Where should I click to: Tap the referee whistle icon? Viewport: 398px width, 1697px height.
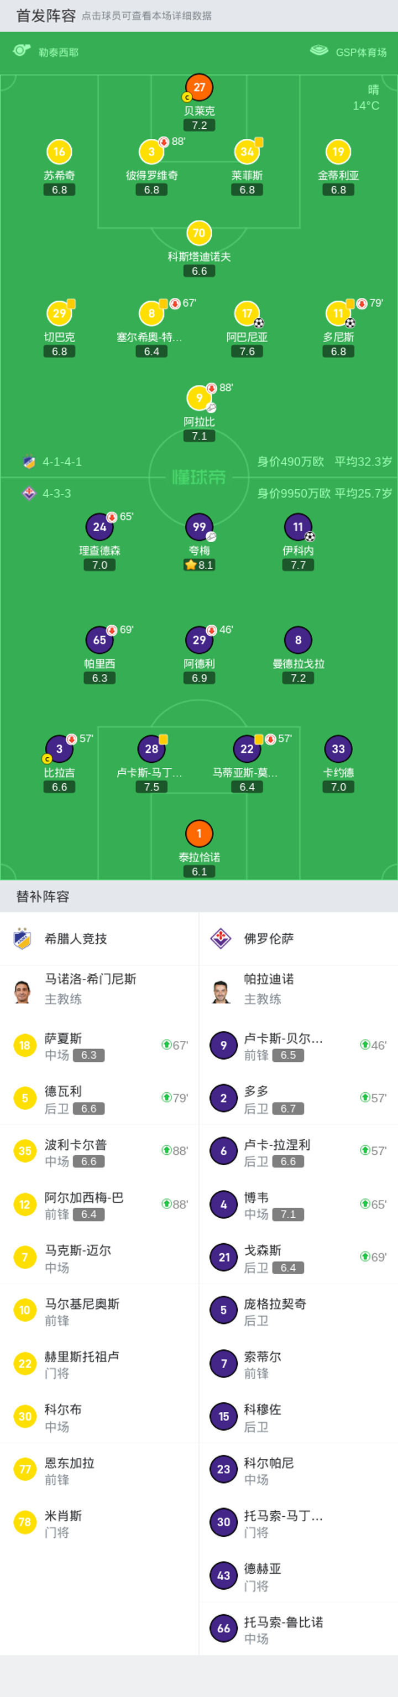[x=22, y=51]
